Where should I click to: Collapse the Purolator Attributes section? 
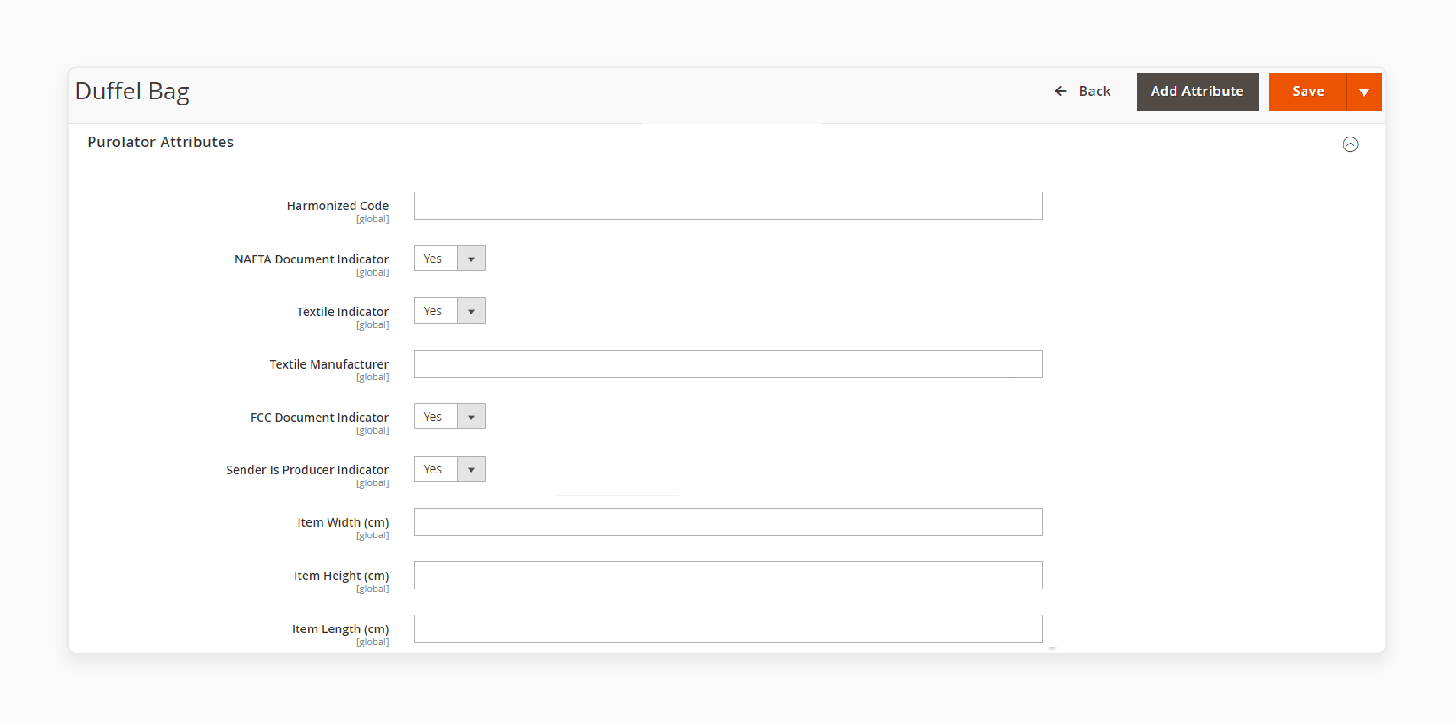(x=1350, y=145)
